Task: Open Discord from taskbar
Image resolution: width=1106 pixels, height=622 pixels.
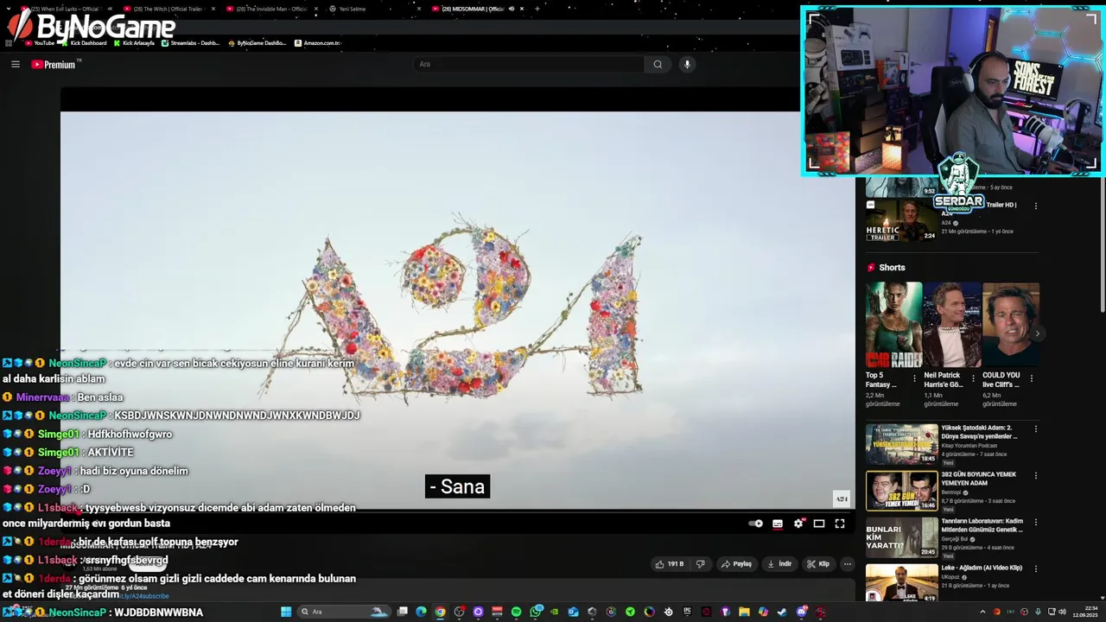Action: pos(801,612)
